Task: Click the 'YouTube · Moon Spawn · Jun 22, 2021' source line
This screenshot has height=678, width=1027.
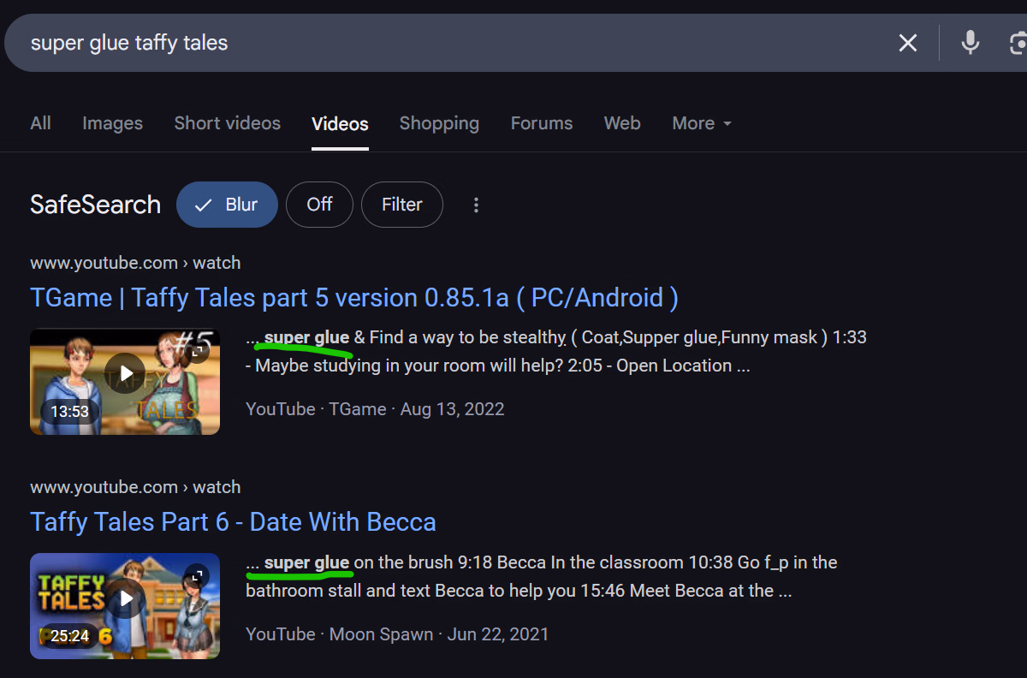Action: [397, 634]
